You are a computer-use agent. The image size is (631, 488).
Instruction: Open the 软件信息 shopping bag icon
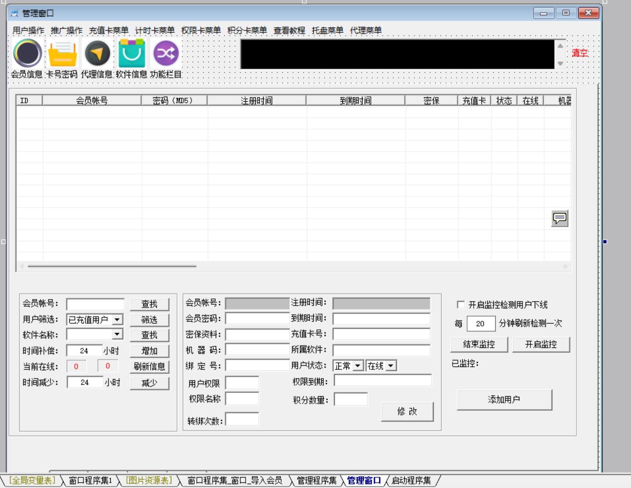pos(131,53)
